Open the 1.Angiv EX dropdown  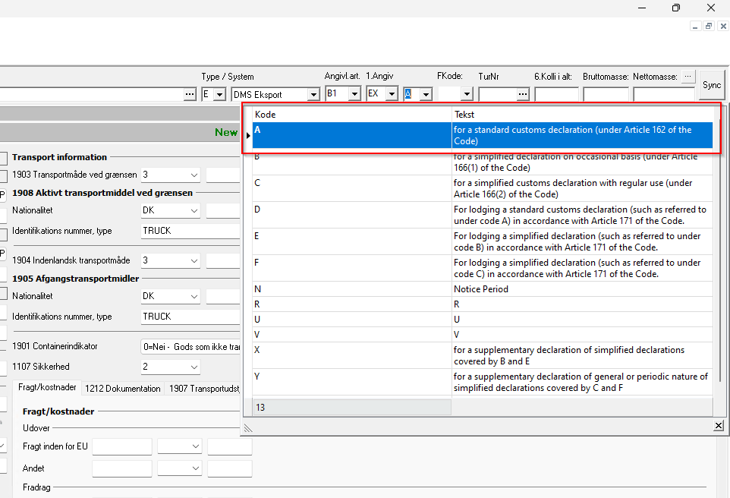pyautogui.click(x=392, y=94)
